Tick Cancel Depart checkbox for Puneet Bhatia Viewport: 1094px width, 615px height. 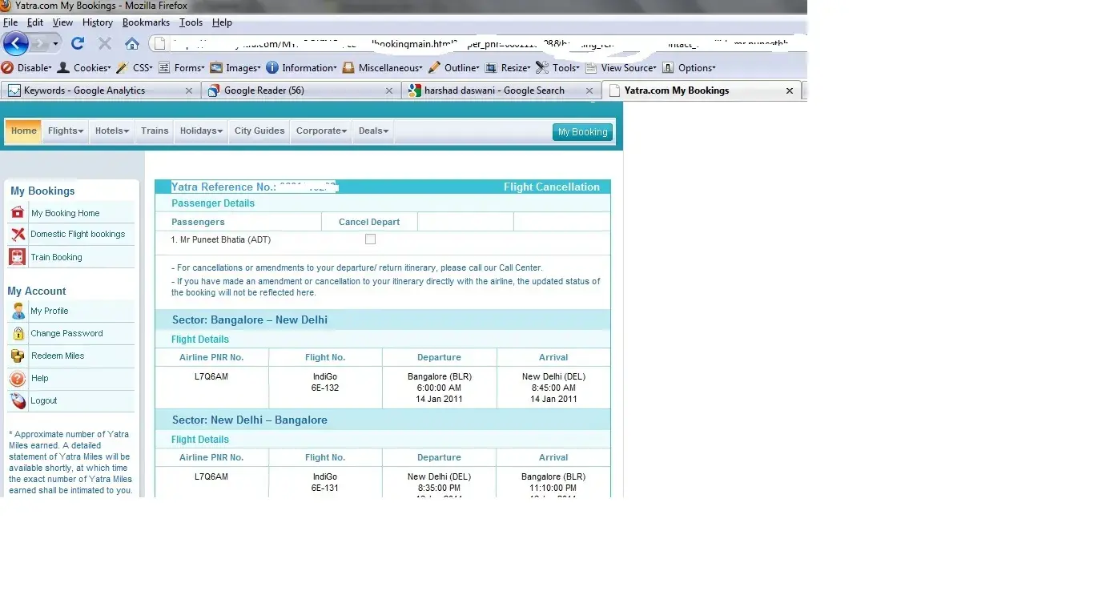(370, 239)
